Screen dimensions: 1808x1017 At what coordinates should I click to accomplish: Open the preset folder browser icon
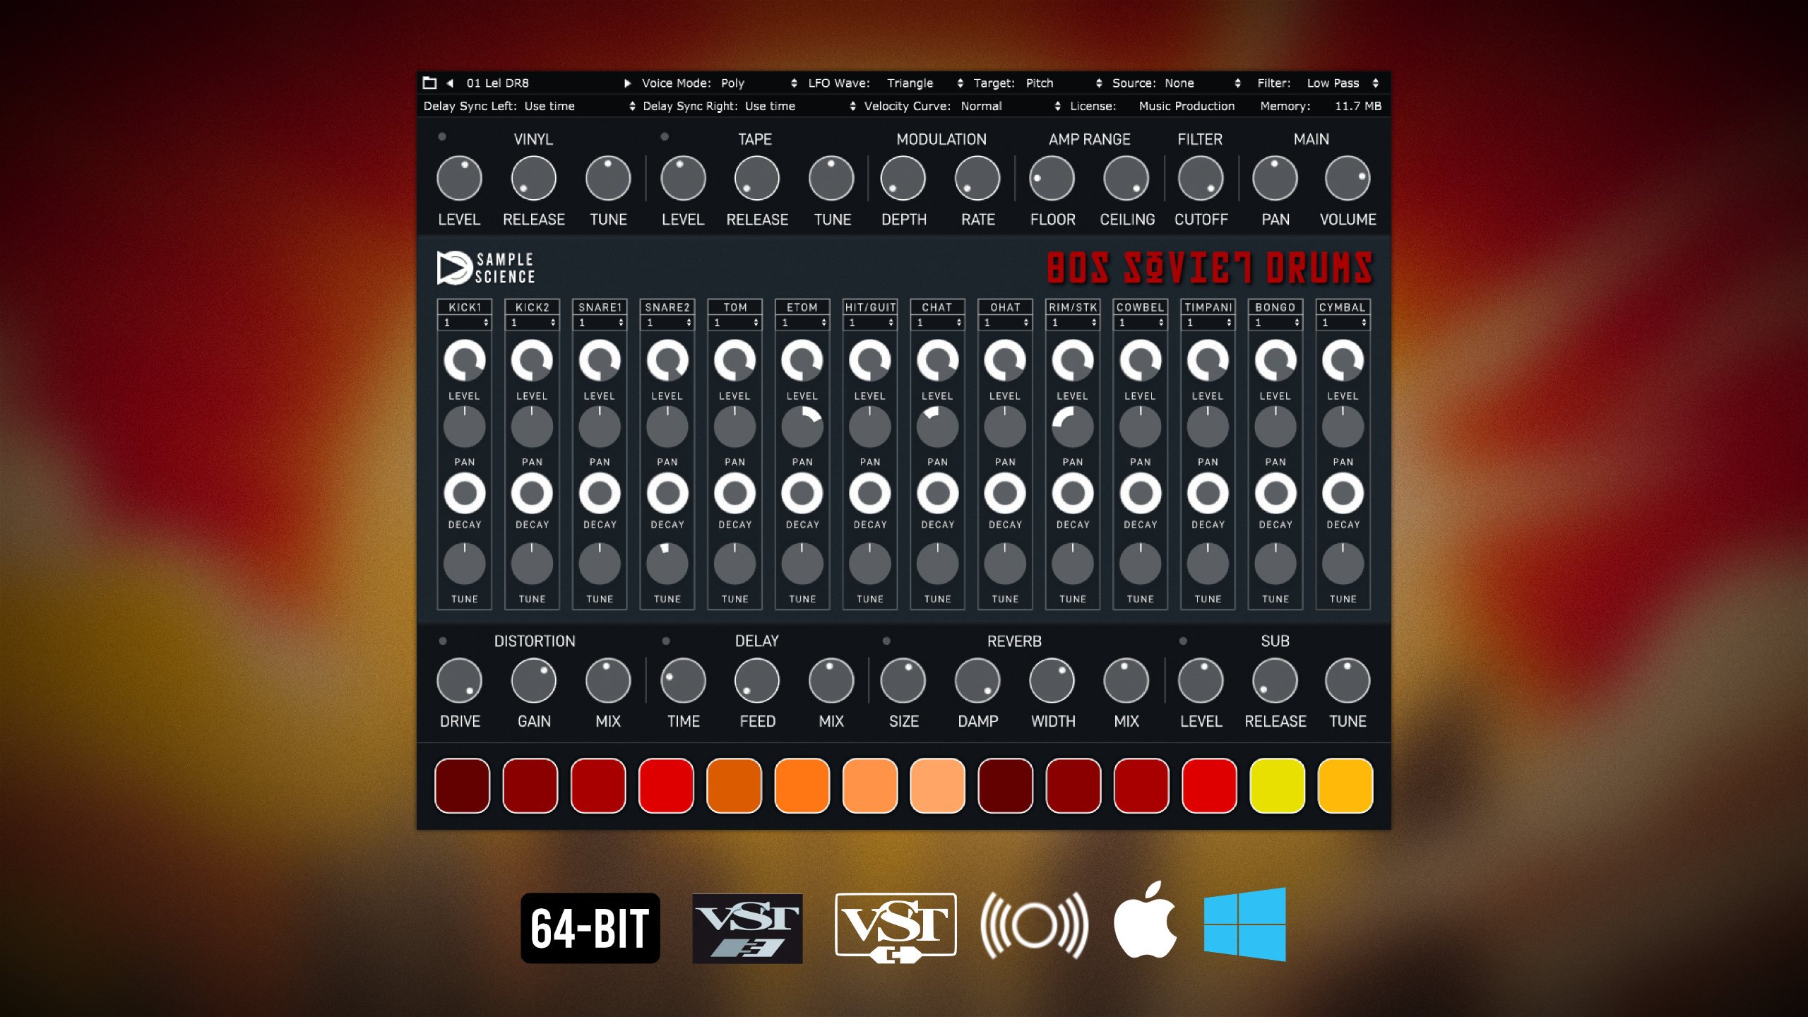pyautogui.click(x=429, y=83)
